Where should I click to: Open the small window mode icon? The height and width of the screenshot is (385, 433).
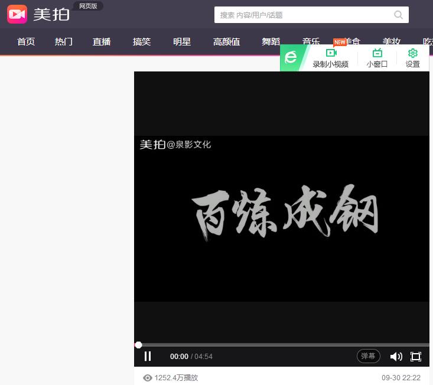pyautogui.click(x=377, y=53)
